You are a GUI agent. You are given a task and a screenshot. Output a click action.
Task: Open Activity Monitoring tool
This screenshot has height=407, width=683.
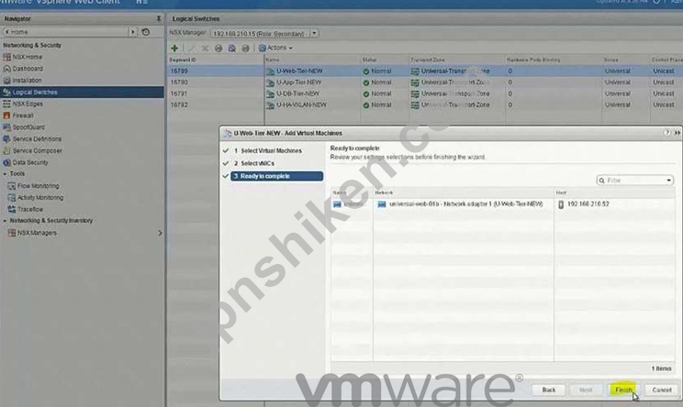(40, 198)
